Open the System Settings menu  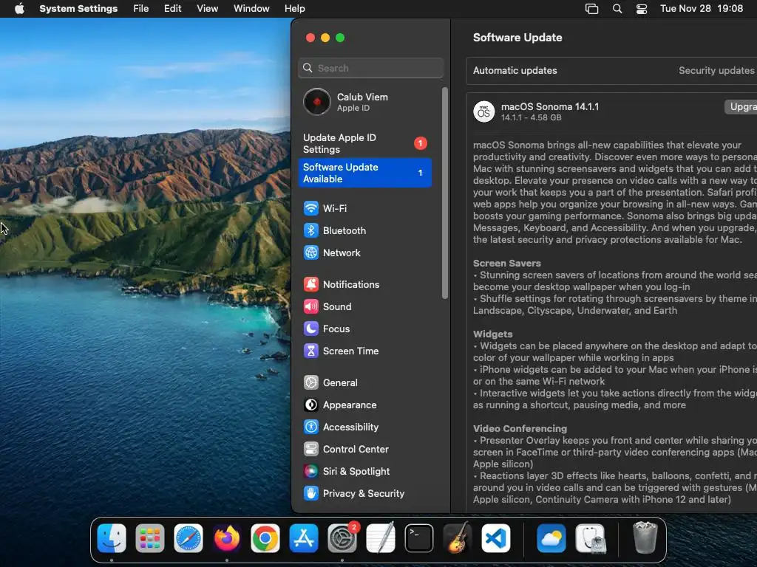coord(78,9)
